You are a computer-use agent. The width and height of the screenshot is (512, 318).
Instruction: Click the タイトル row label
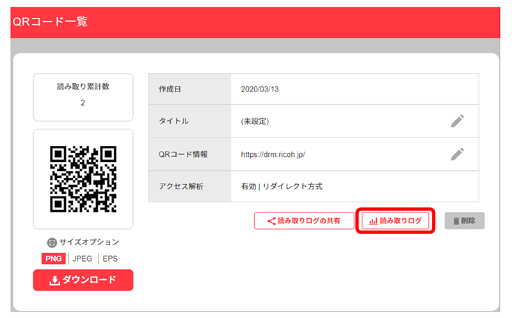click(173, 121)
